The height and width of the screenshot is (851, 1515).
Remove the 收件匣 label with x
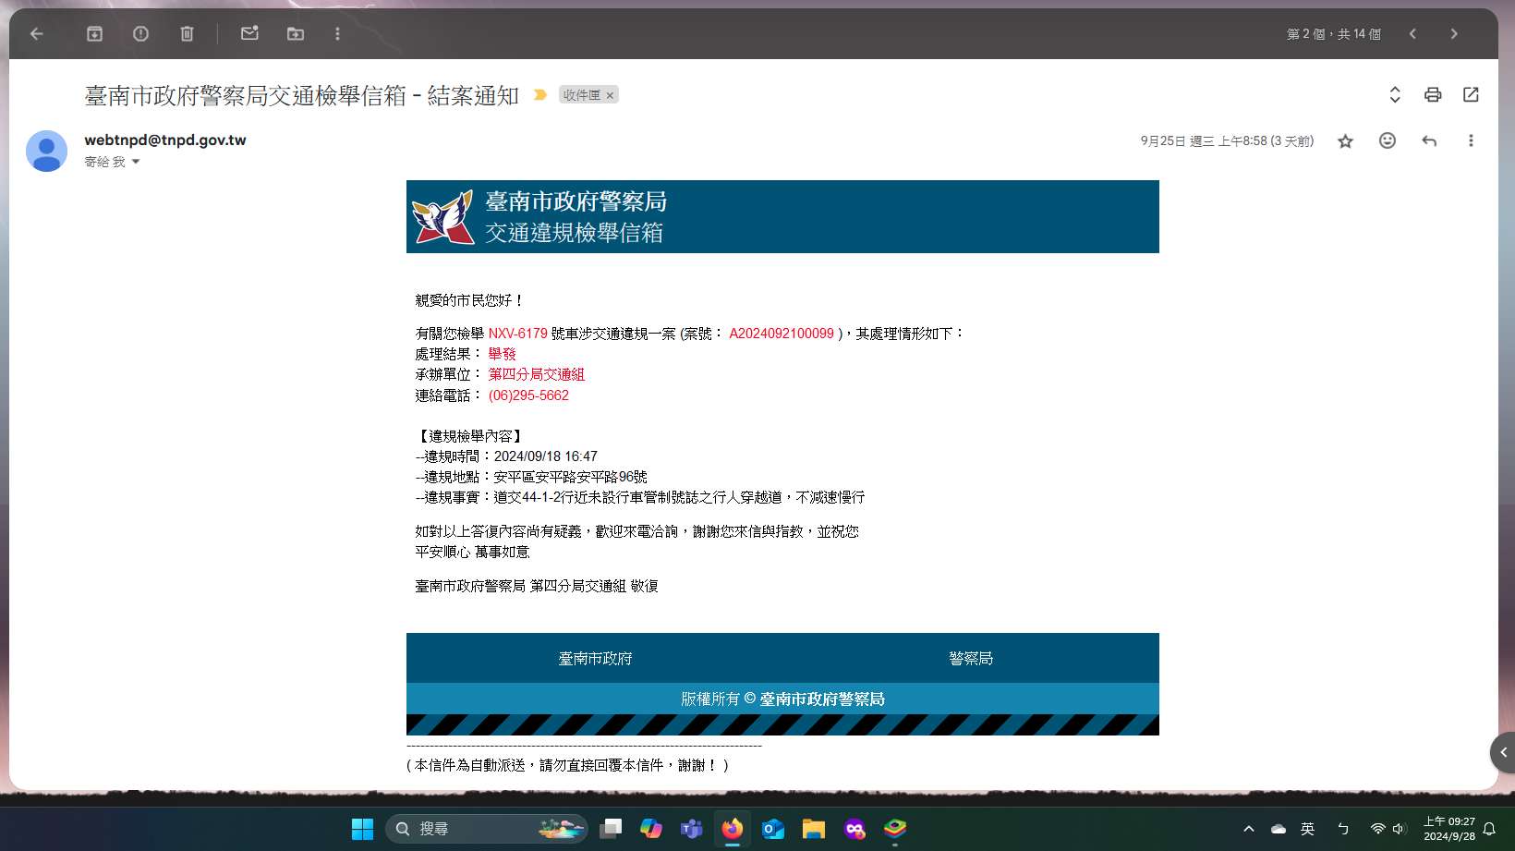pos(610,95)
